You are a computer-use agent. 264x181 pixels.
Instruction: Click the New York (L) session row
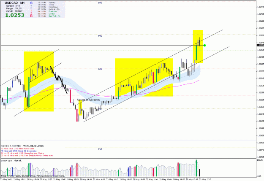[x=49, y=16]
